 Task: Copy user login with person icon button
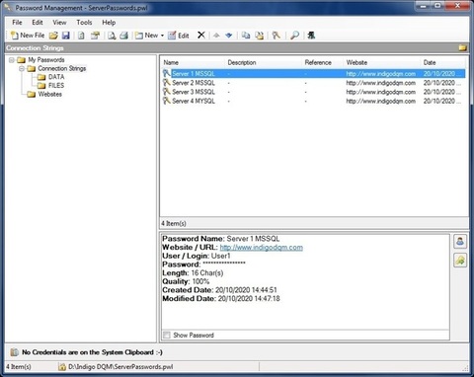[x=460, y=241]
